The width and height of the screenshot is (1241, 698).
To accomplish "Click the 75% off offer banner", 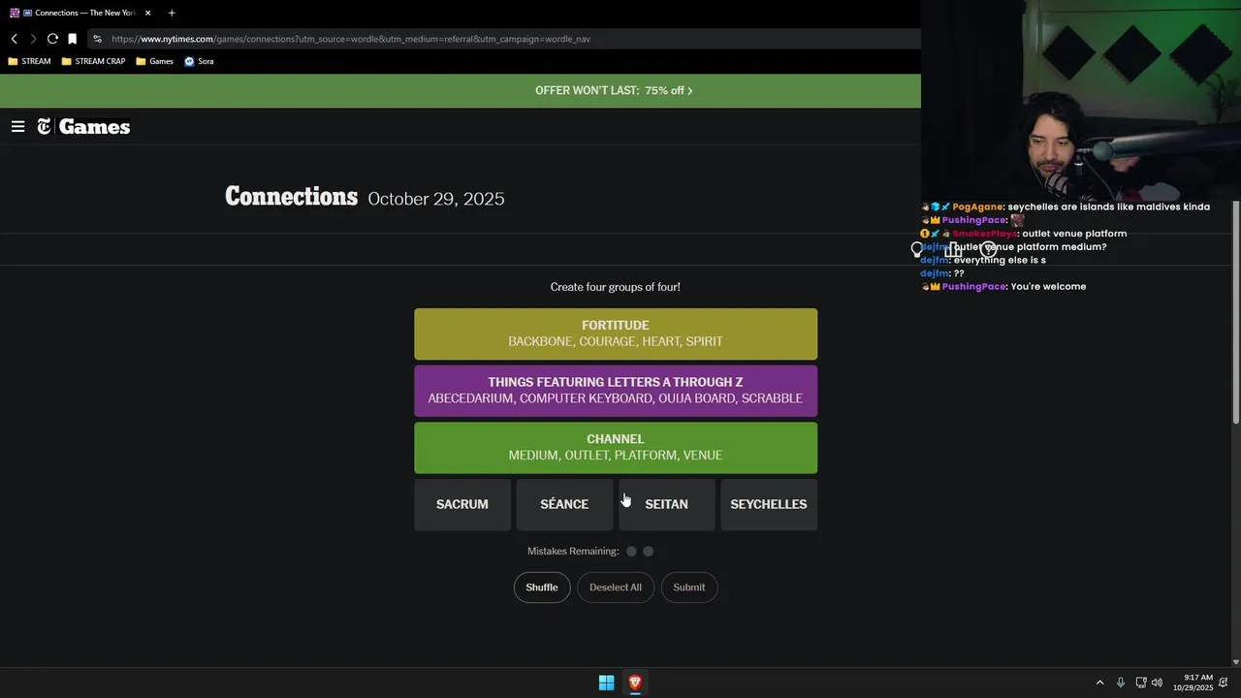I will pos(614,90).
